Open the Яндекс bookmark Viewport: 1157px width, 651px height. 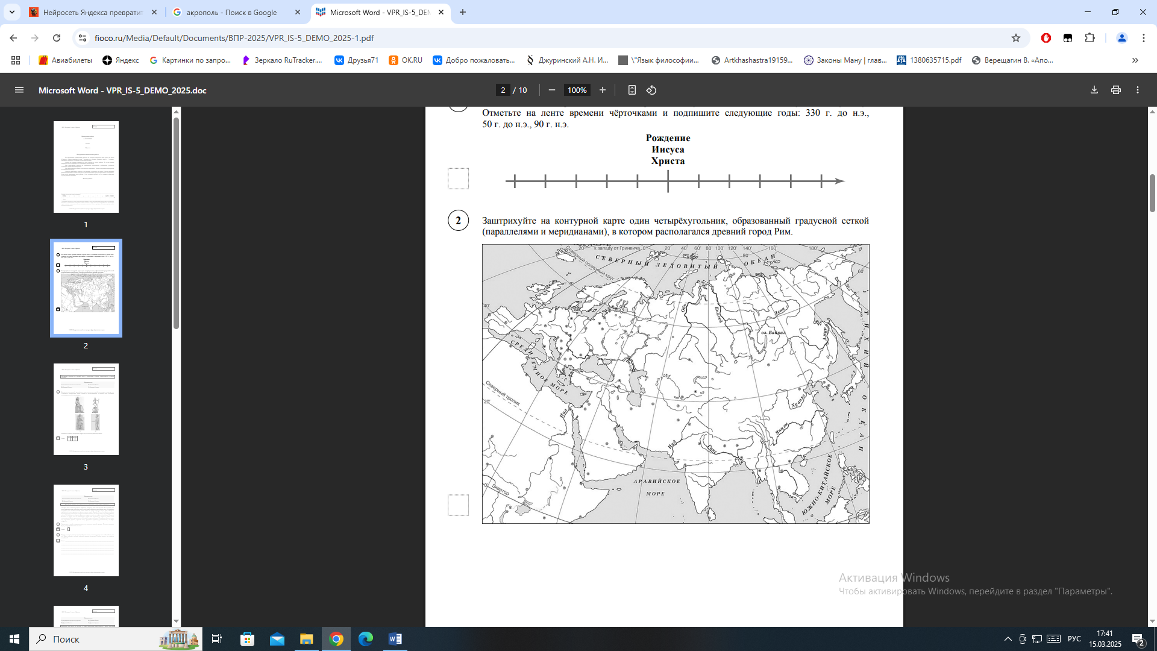coord(121,60)
